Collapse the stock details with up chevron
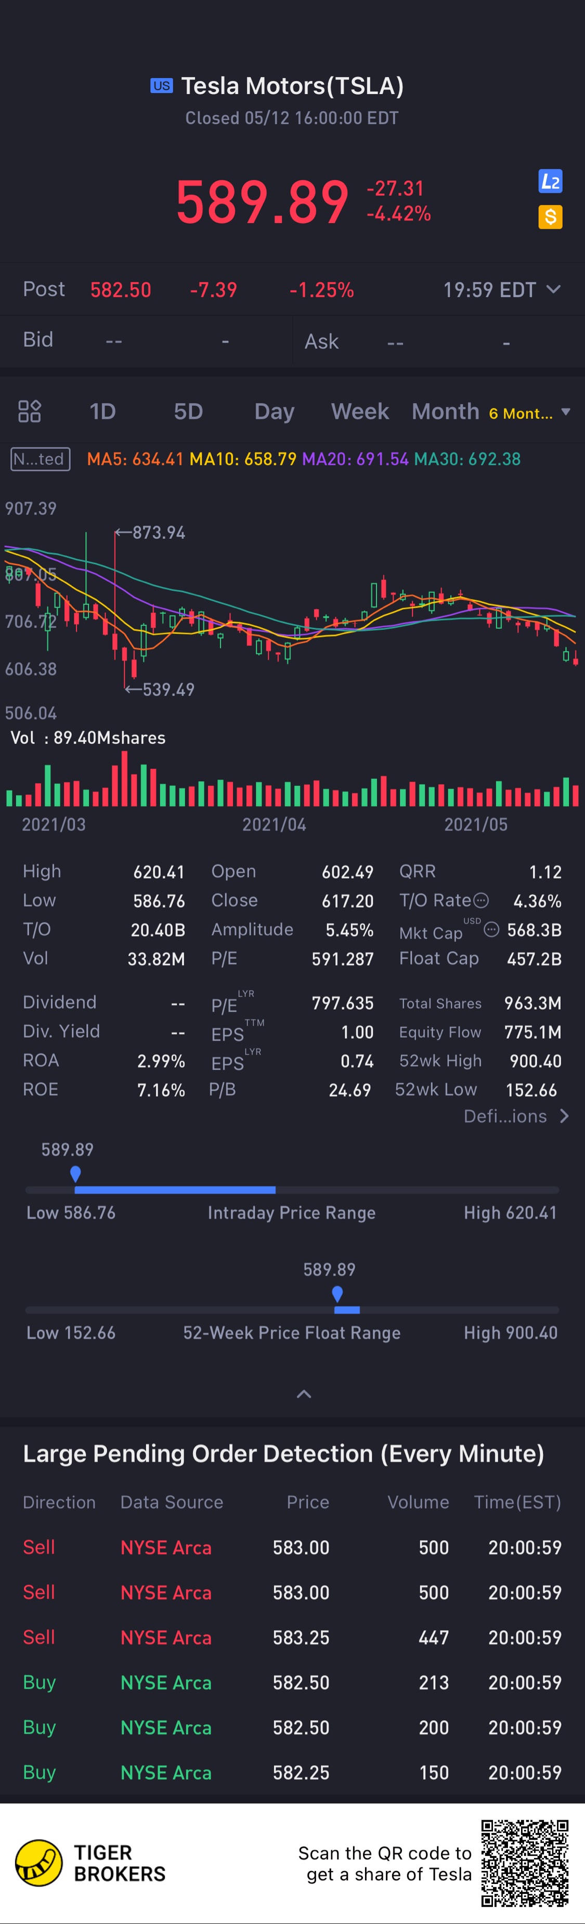The width and height of the screenshot is (585, 1924). [x=303, y=1393]
